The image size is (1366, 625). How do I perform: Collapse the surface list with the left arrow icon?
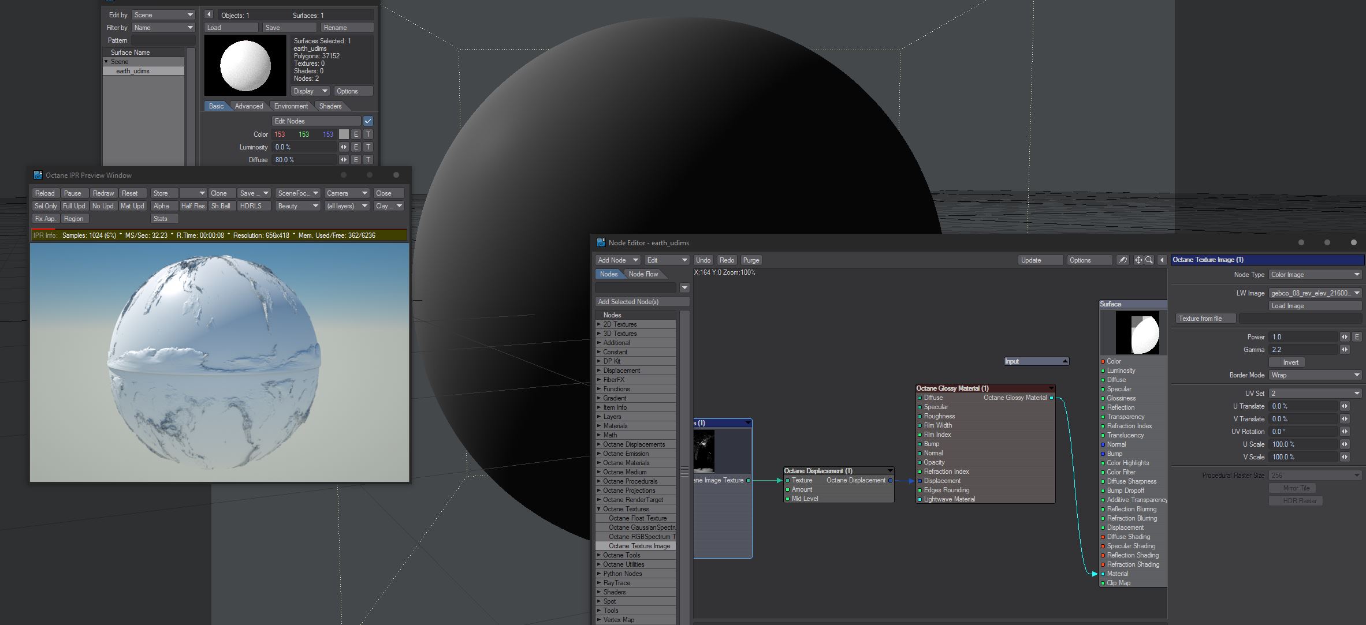tap(209, 15)
